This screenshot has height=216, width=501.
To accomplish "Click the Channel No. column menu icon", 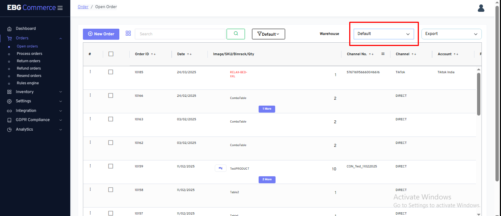I will coord(383,54).
